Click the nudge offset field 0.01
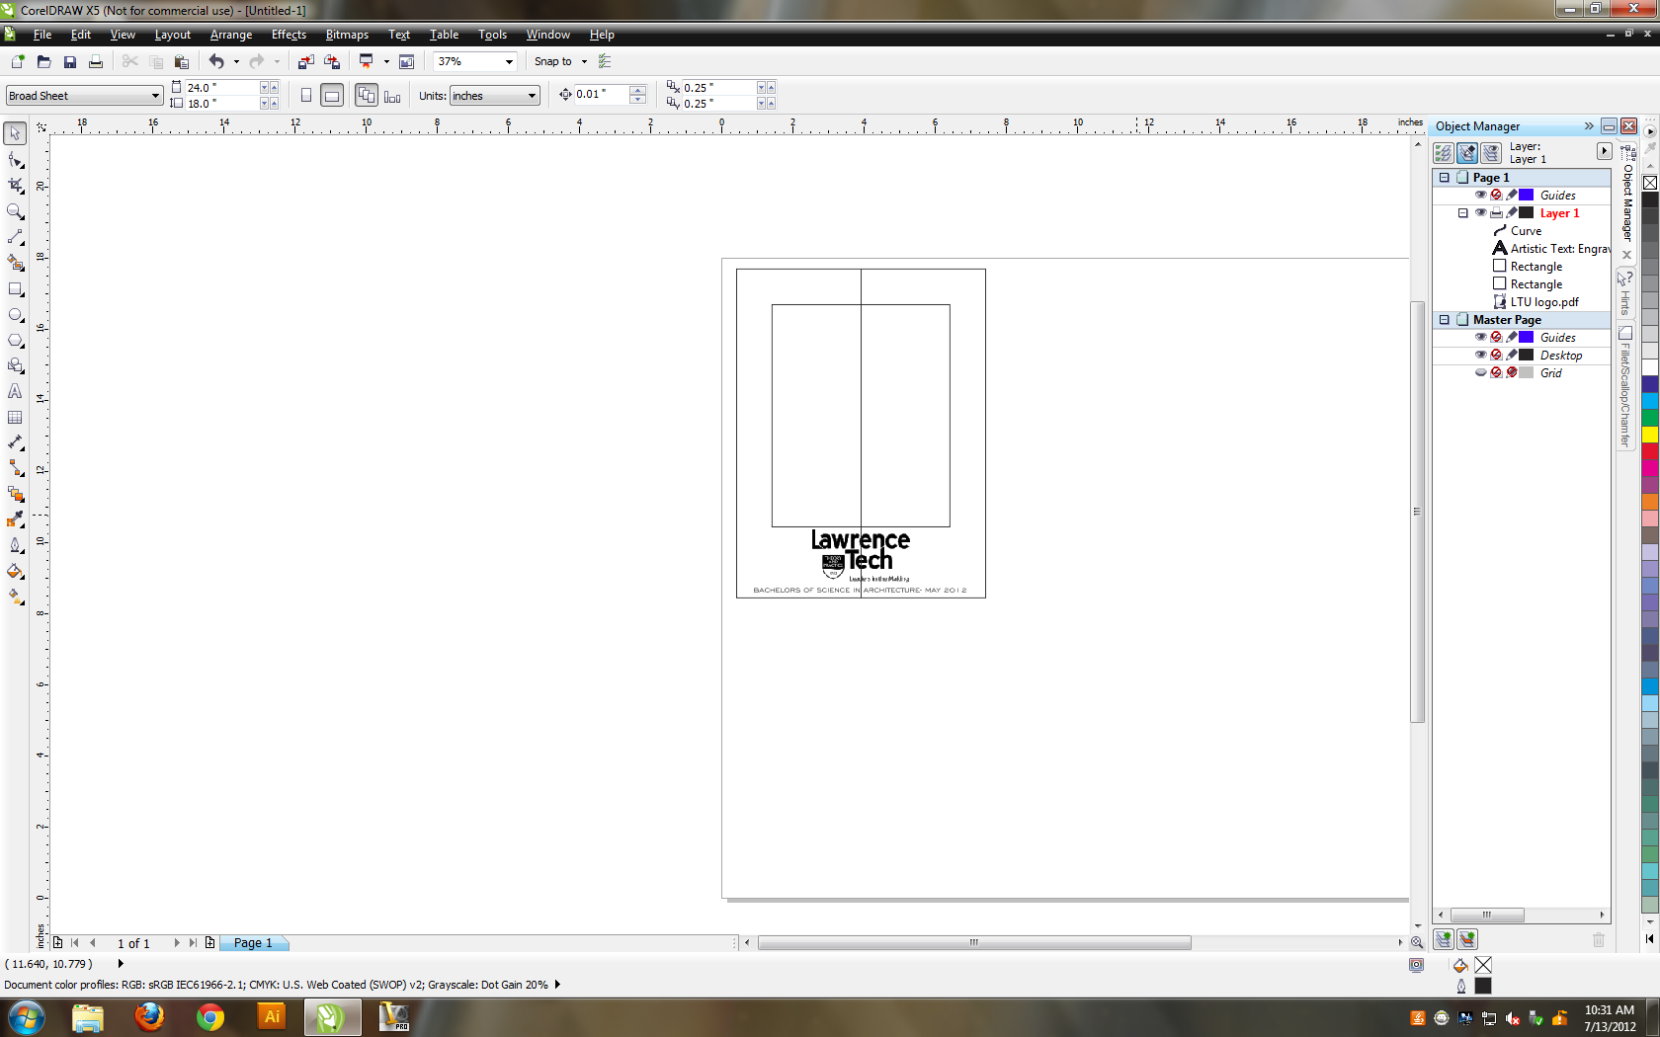The width and height of the screenshot is (1660, 1037). (601, 95)
